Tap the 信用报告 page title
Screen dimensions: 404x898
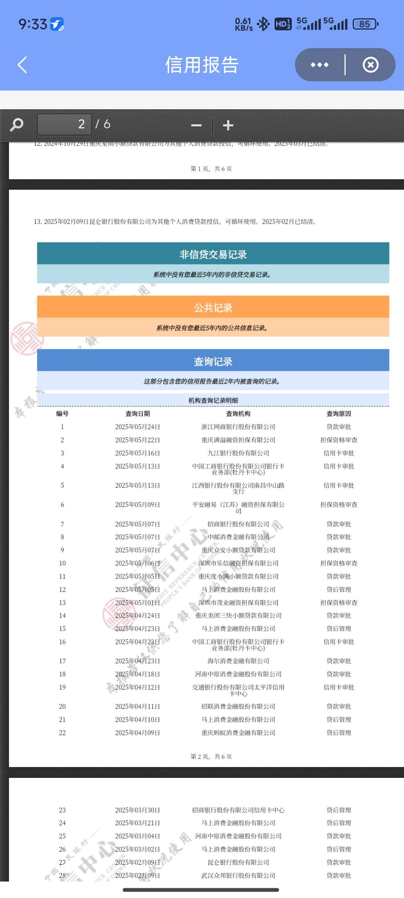202,65
